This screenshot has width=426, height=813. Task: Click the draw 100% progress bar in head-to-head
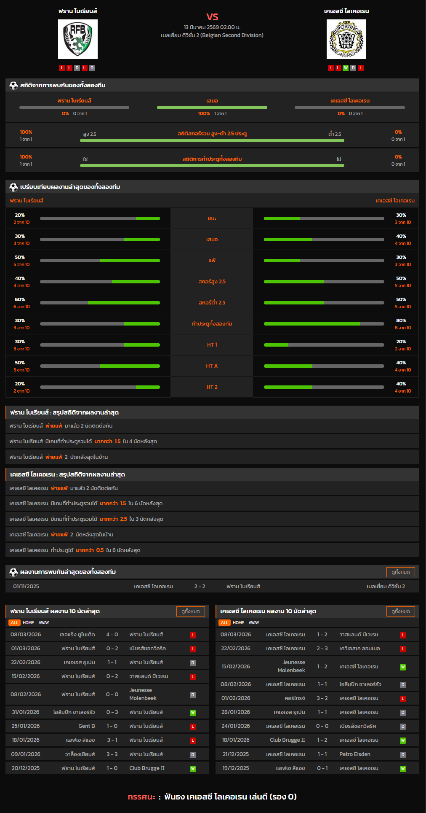212,108
